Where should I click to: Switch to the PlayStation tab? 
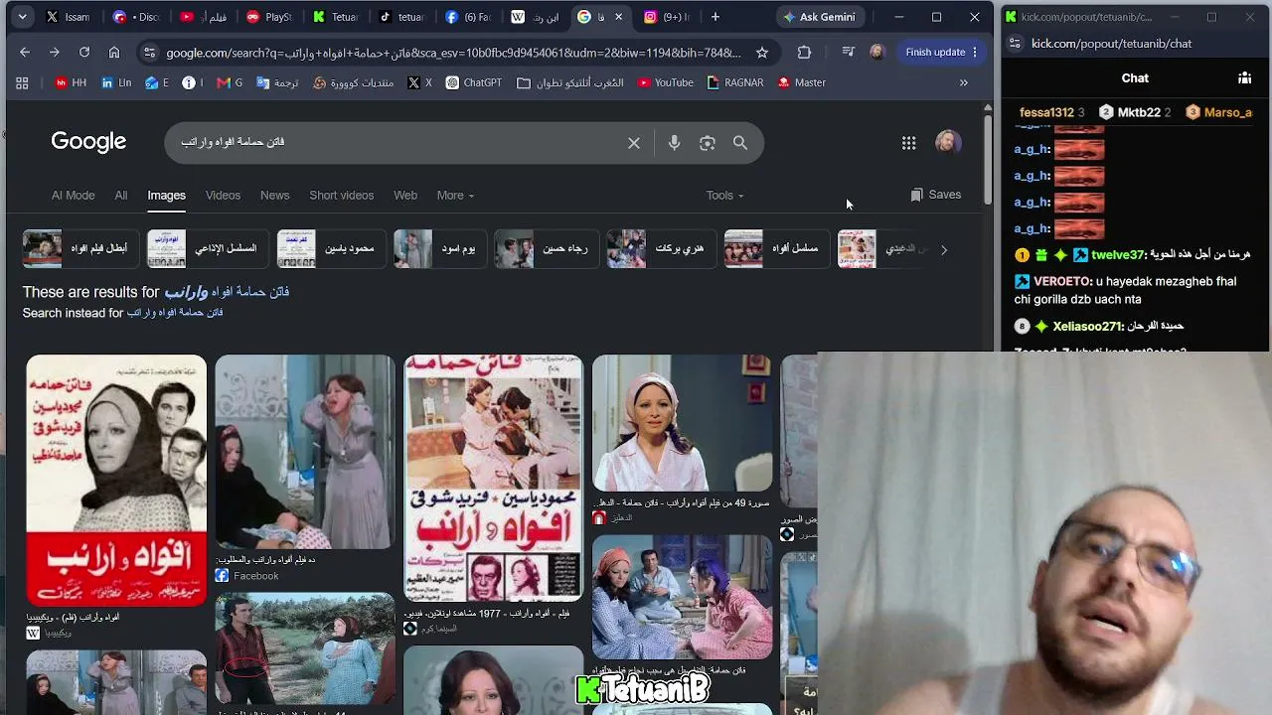click(268, 17)
